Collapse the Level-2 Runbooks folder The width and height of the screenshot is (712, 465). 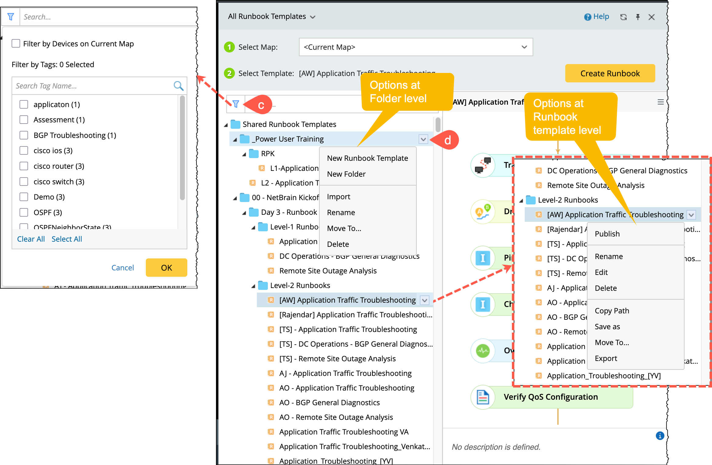[253, 286]
